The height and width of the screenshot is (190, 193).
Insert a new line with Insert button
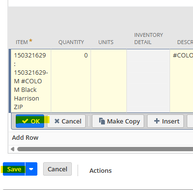pos(165,121)
